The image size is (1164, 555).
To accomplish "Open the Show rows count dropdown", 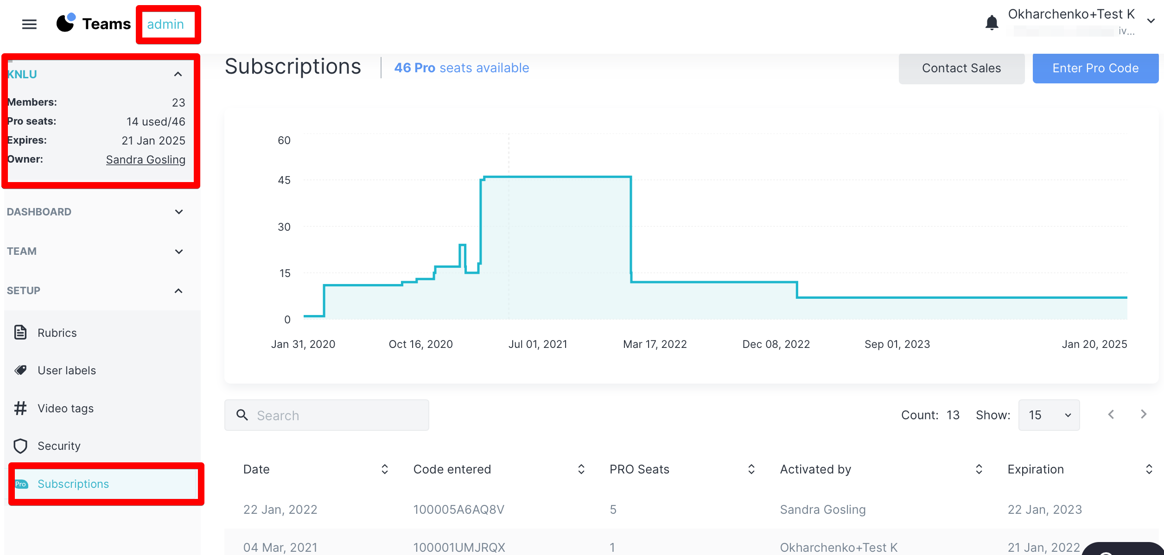I will point(1049,415).
